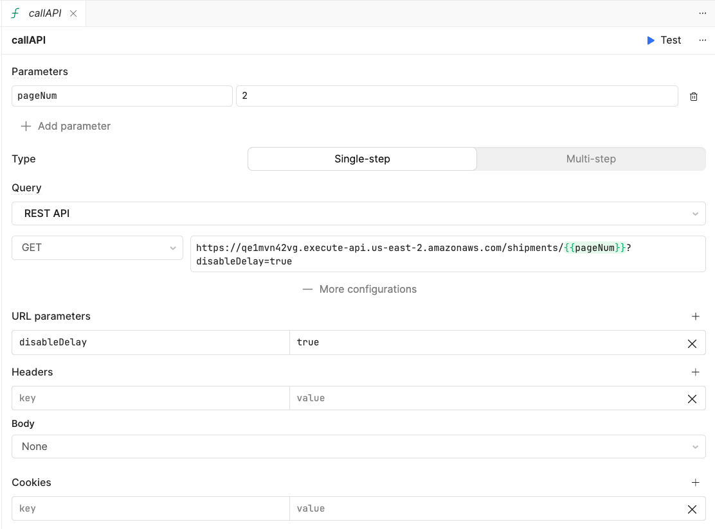Open the ellipsis menu beside Test
Image resolution: width=715 pixels, height=529 pixels.
point(702,40)
